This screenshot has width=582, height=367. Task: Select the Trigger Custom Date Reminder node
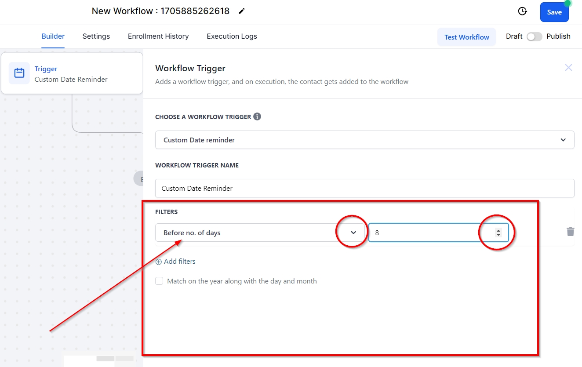point(72,74)
